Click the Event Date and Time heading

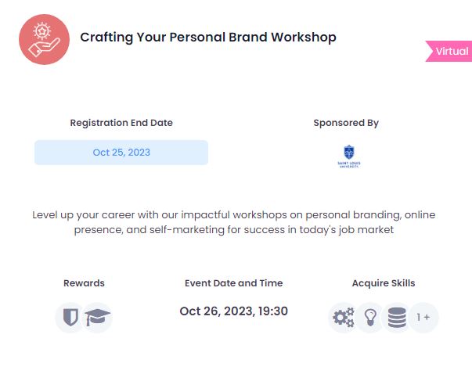pos(233,283)
